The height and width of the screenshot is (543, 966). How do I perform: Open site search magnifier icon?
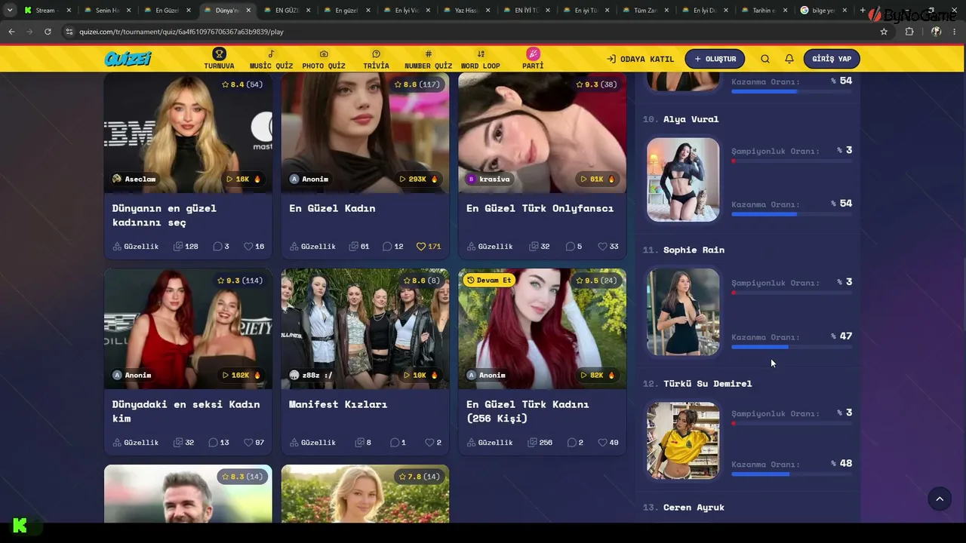pyautogui.click(x=765, y=59)
